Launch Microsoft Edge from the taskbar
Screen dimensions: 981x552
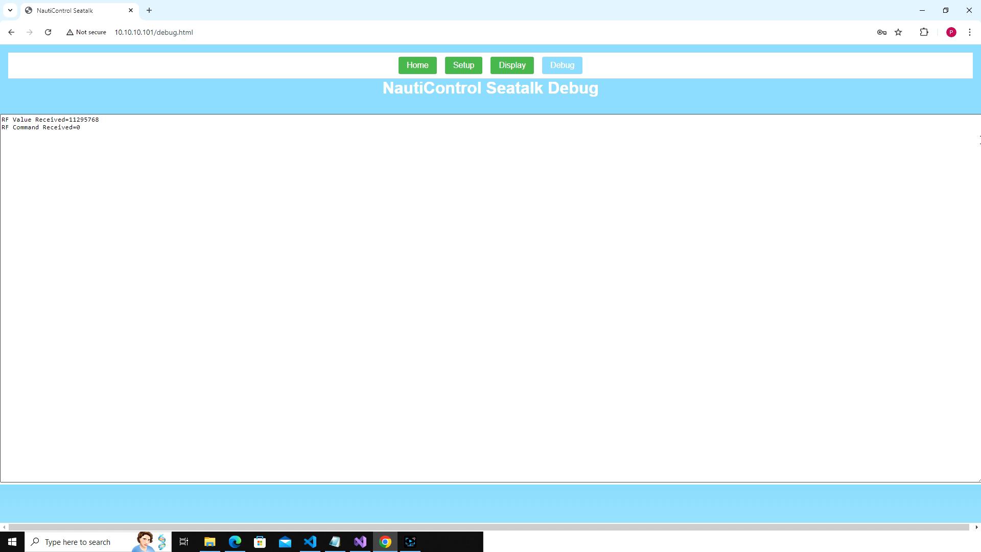[235, 542]
